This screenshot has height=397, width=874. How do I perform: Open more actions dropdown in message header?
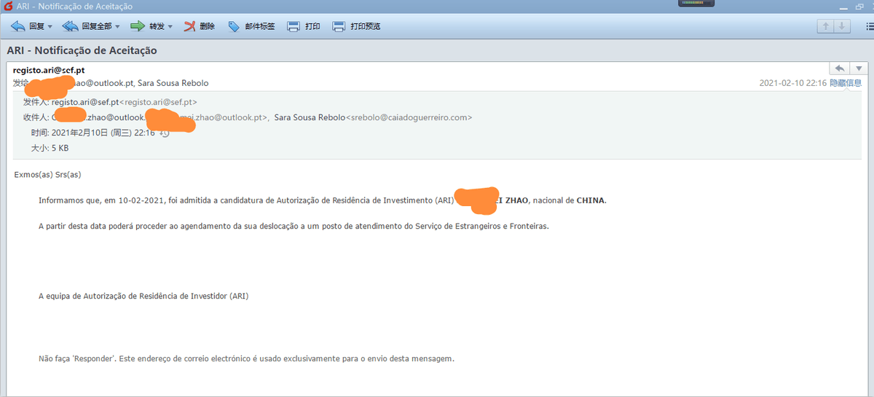pyautogui.click(x=857, y=69)
